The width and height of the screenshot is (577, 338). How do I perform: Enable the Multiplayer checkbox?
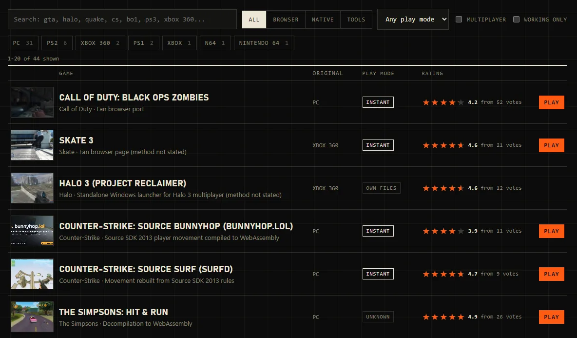[x=459, y=19]
